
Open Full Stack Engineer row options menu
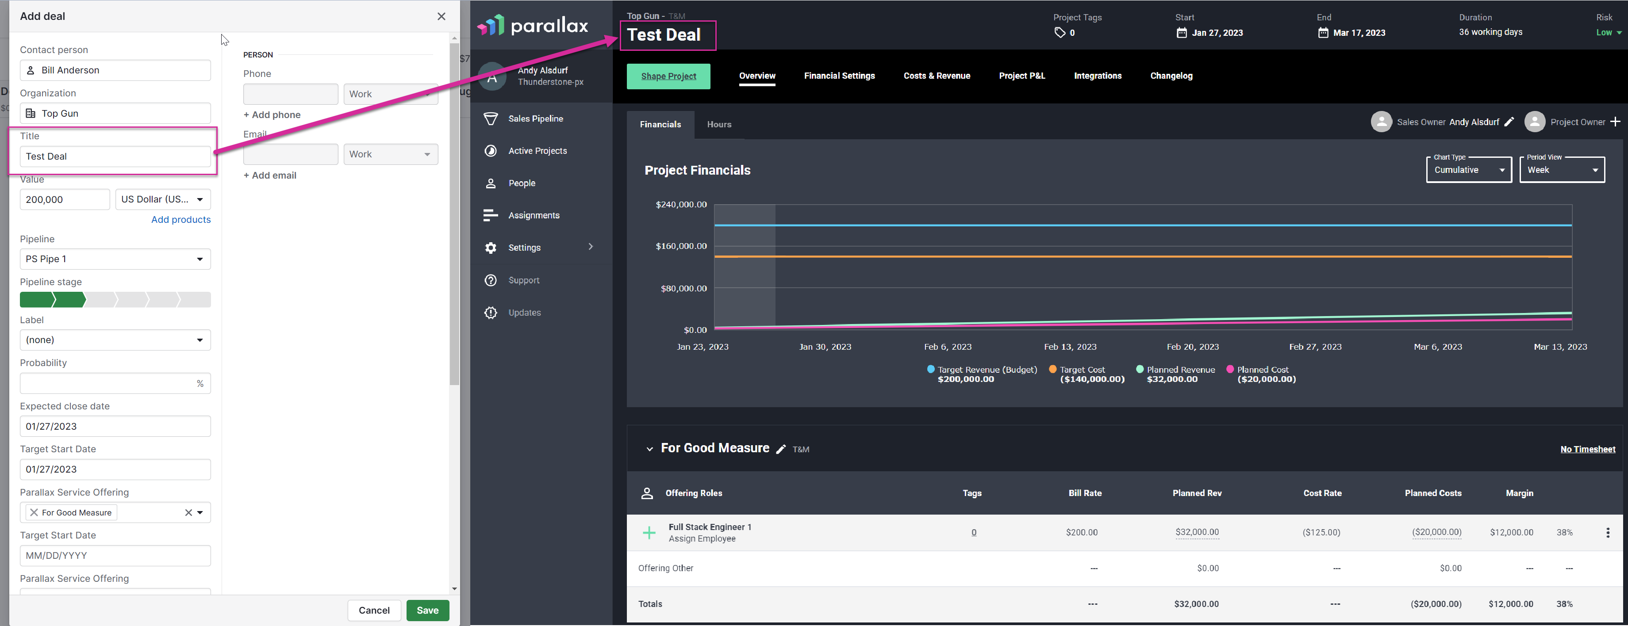[1608, 533]
